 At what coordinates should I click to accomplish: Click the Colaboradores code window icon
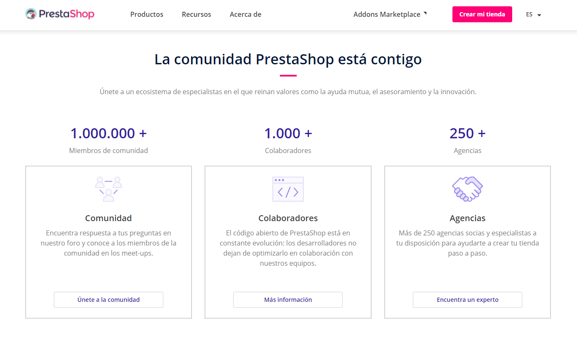point(288,189)
